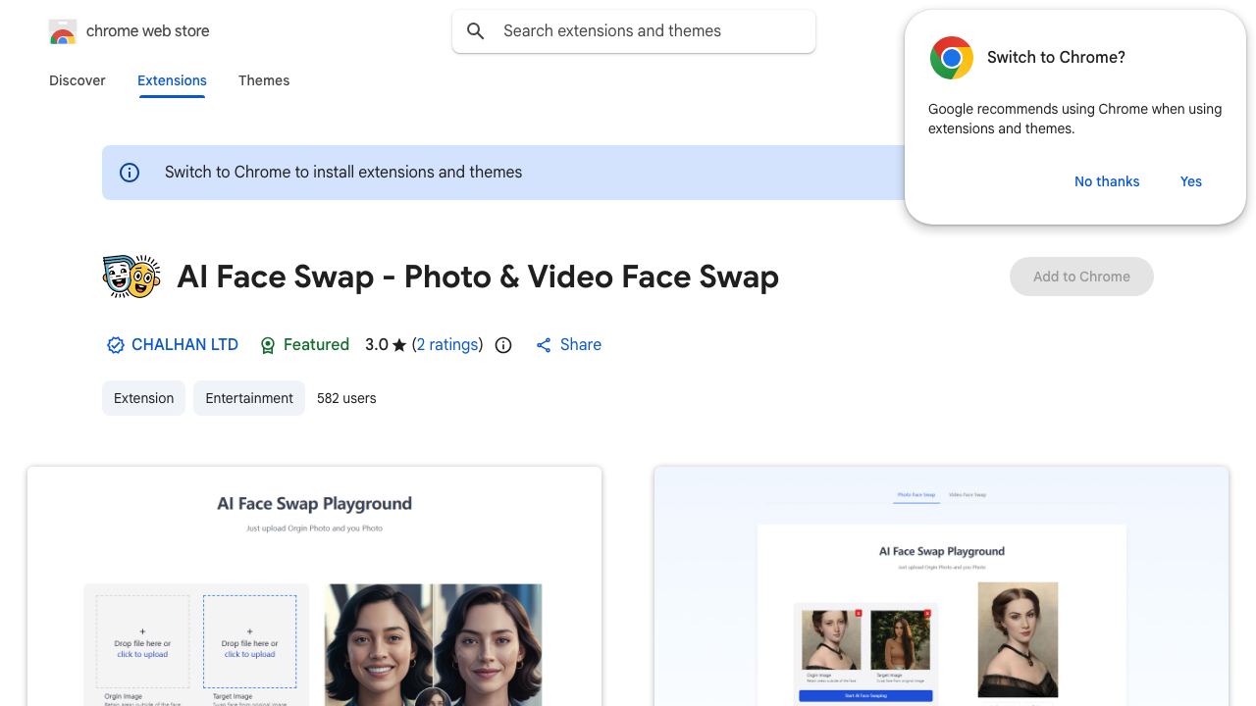This screenshot has height=706, width=1256.
Task: Click the Chrome logo in the popup
Action: 951,58
